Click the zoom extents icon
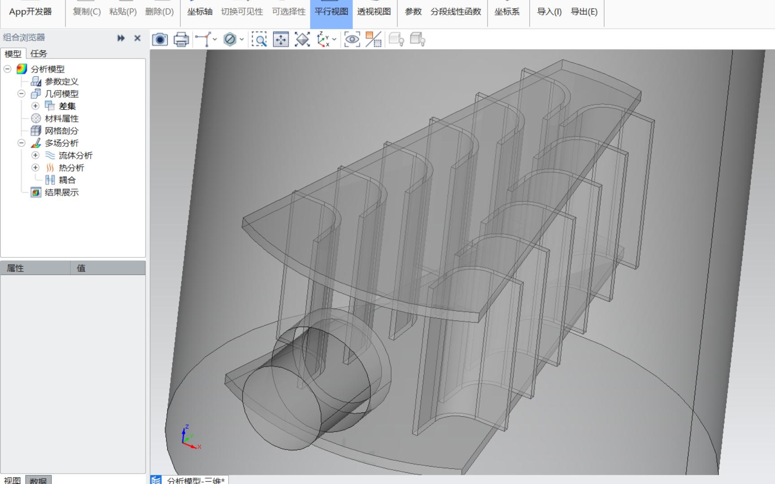Image resolution: width=775 pixels, height=484 pixels. pos(301,39)
